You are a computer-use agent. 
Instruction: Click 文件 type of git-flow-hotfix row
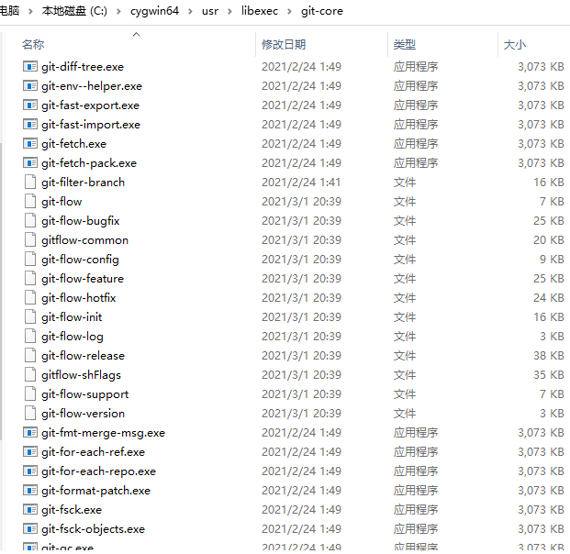404,298
